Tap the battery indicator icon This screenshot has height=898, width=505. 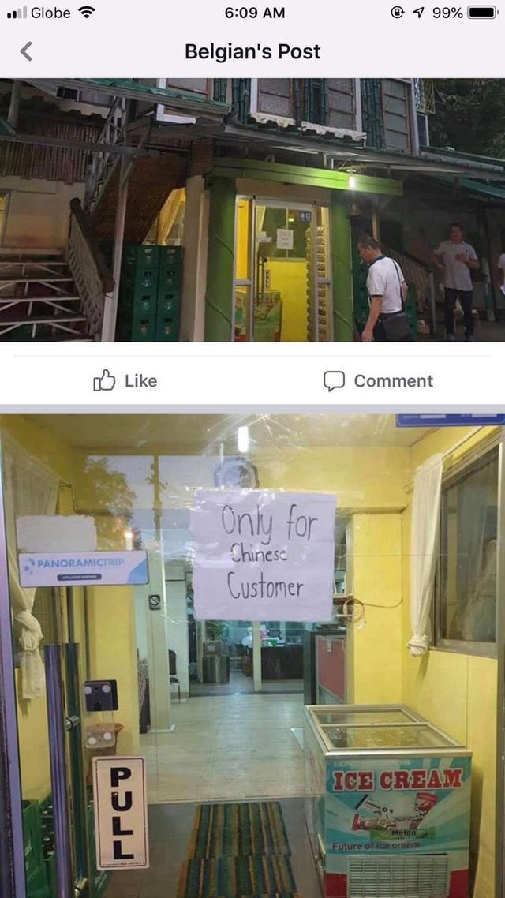tap(482, 12)
